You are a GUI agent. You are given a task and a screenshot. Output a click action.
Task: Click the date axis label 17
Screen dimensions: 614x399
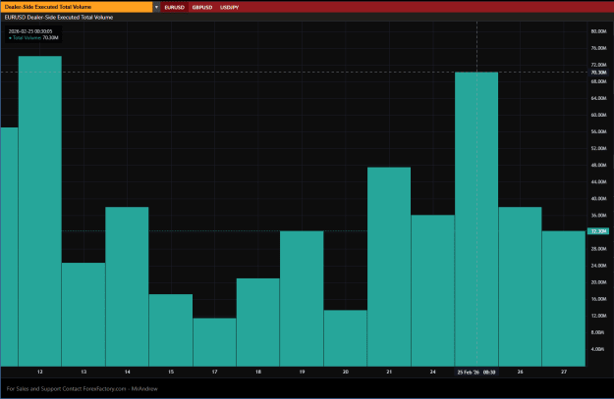214,372
